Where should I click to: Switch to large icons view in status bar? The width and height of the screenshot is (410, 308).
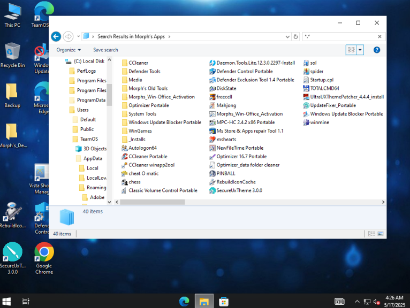381,234
